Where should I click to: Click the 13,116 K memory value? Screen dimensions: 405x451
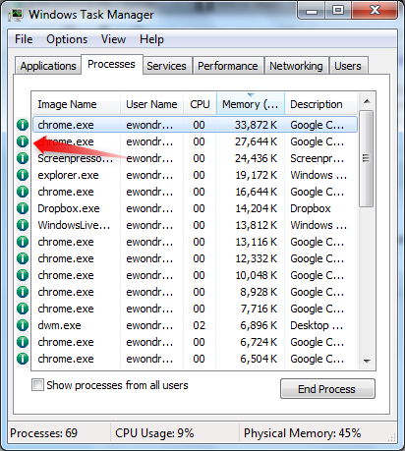click(256, 242)
